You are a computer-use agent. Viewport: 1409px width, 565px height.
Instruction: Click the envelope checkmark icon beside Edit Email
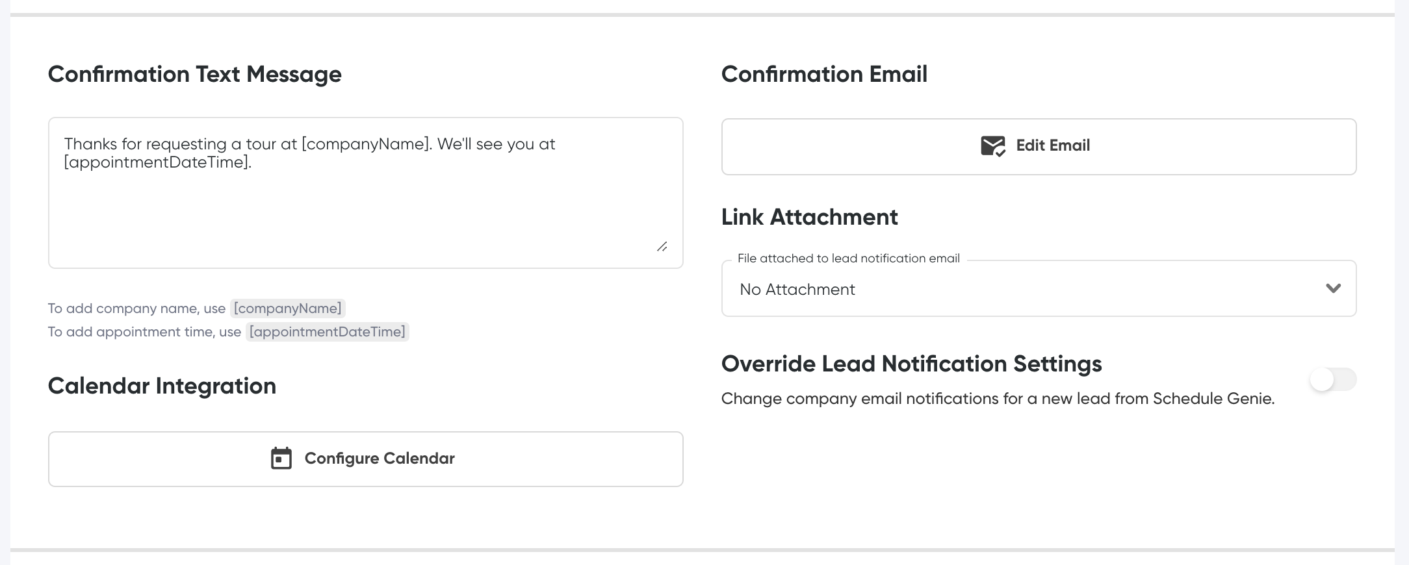click(992, 146)
